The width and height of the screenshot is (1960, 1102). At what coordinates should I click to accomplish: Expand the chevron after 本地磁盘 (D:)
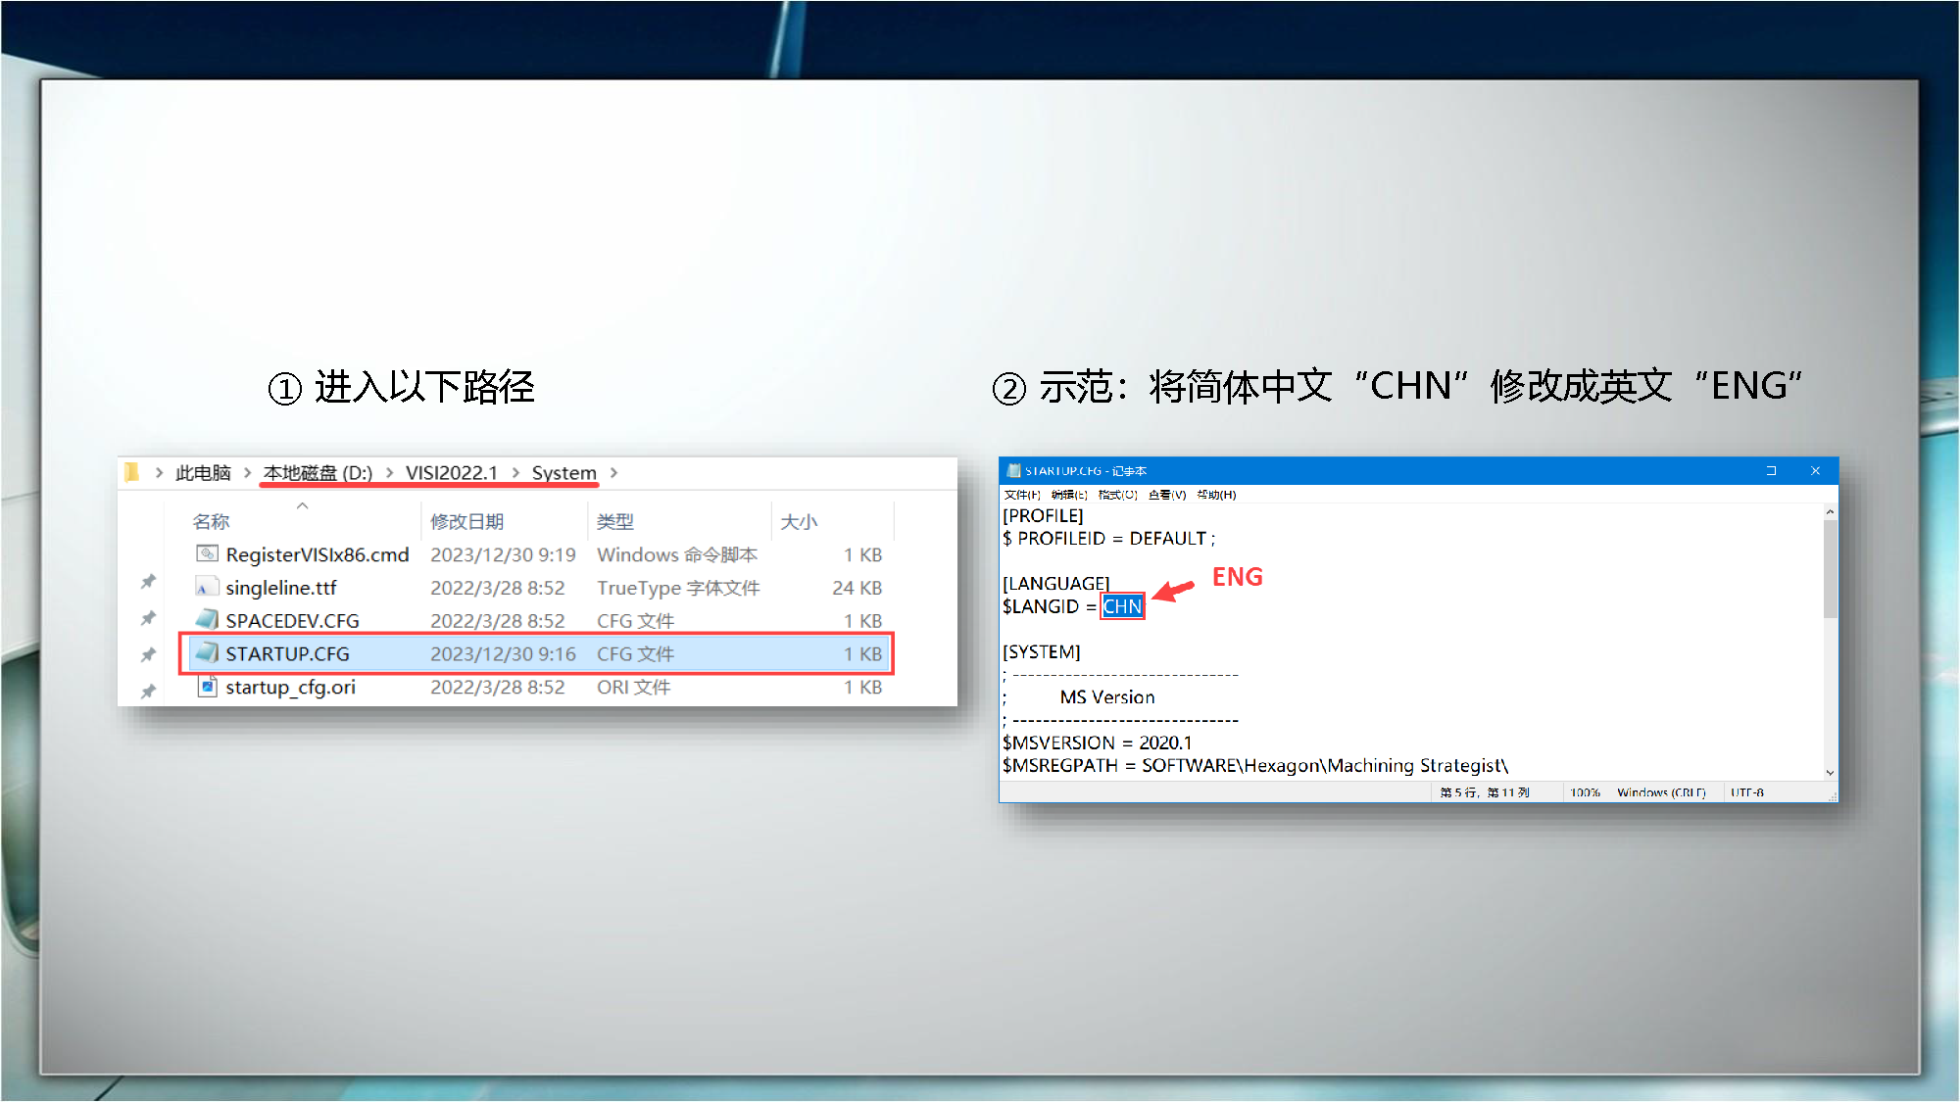[x=389, y=473]
